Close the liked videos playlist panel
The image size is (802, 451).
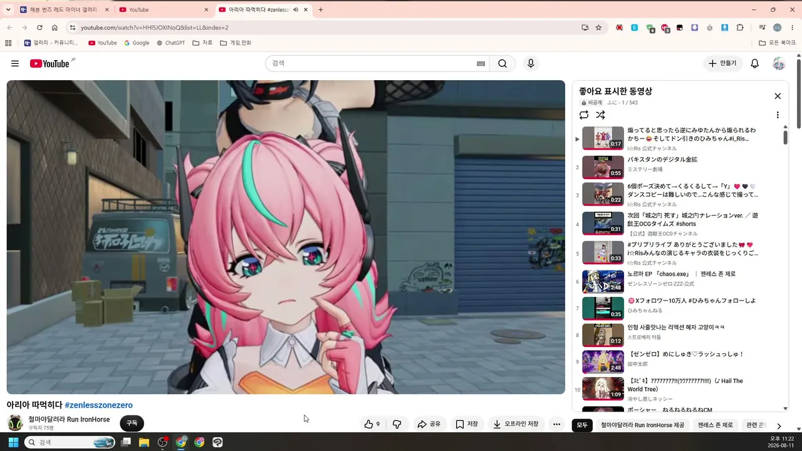click(x=778, y=96)
